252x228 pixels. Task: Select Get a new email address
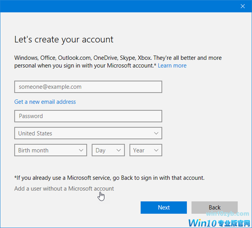tap(45, 102)
